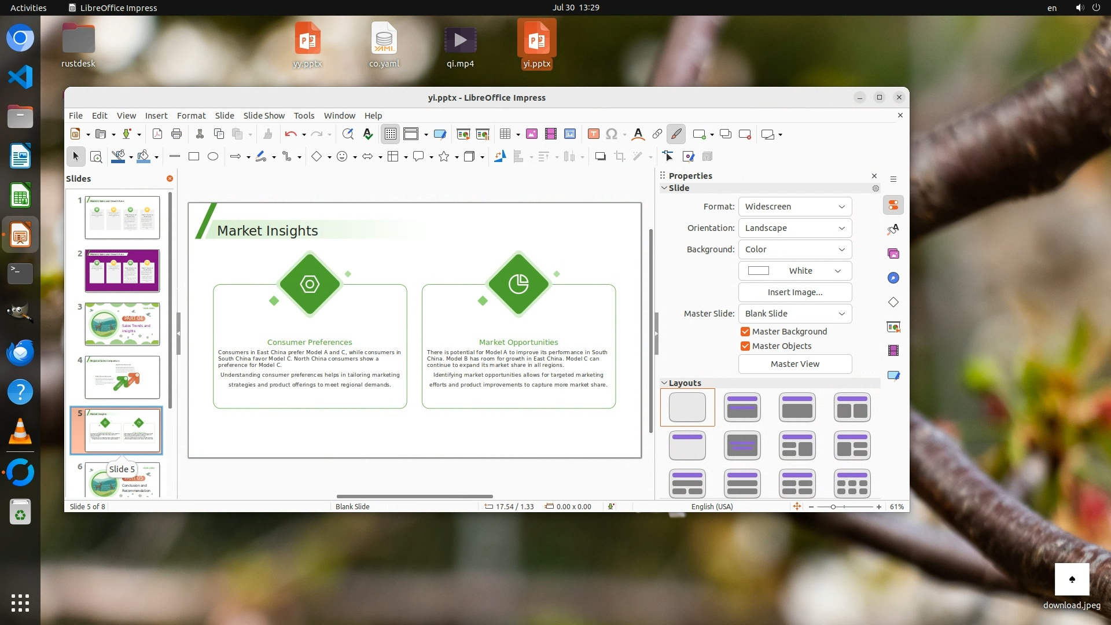Collapse the Layouts section
1111x625 pixels.
664,383
